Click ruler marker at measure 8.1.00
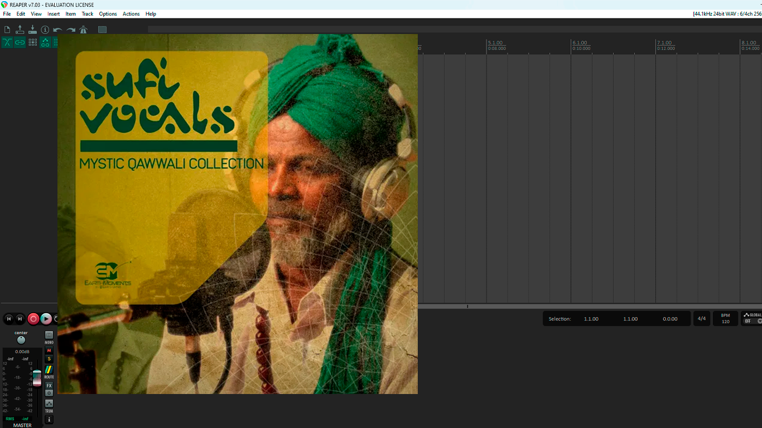The width and height of the screenshot is (762, 428). (x=749, y=43)
